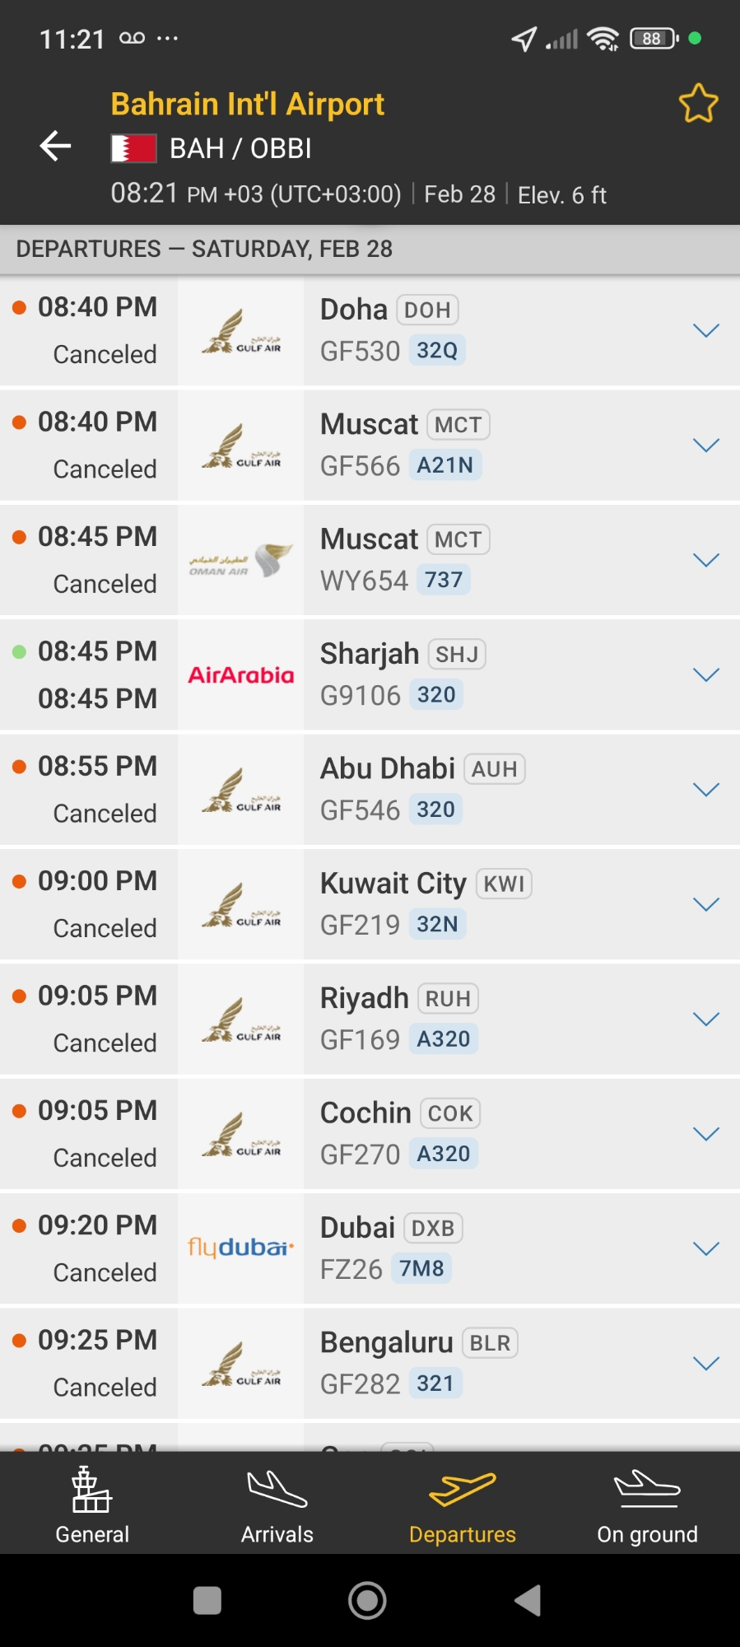Viewport: 740px width, 1647px height.
Task: Expand the Doha GF530 flight details
Action: coord(705,331)
